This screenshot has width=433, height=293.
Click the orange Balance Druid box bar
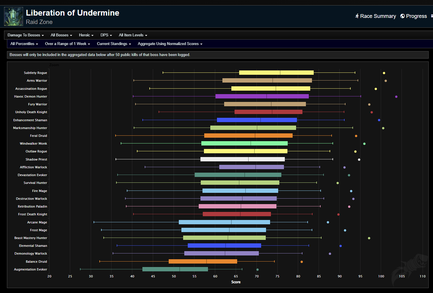(x=203, y=262)
